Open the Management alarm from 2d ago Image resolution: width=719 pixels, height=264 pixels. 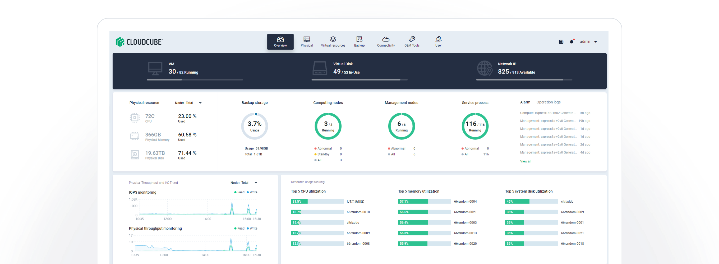(x=555, y=144)
